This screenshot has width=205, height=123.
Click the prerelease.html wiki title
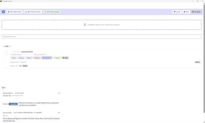22,52
